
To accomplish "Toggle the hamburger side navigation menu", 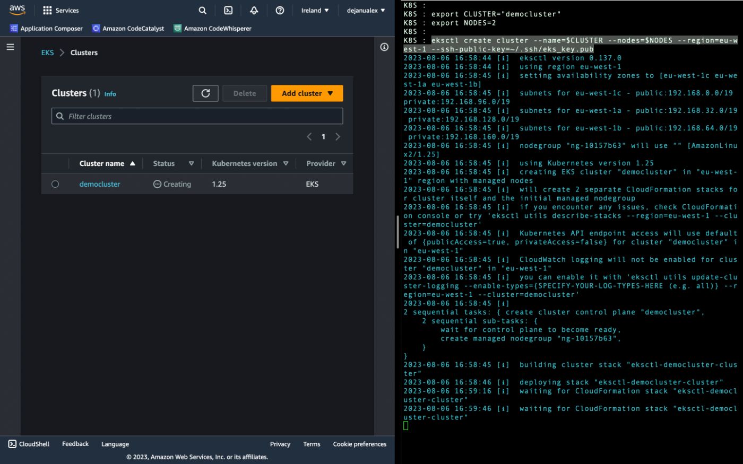I will click(10, 47).
